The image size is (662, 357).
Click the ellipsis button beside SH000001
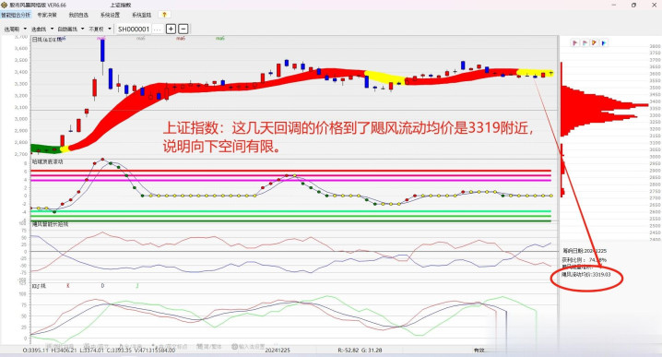pos(157,30)
